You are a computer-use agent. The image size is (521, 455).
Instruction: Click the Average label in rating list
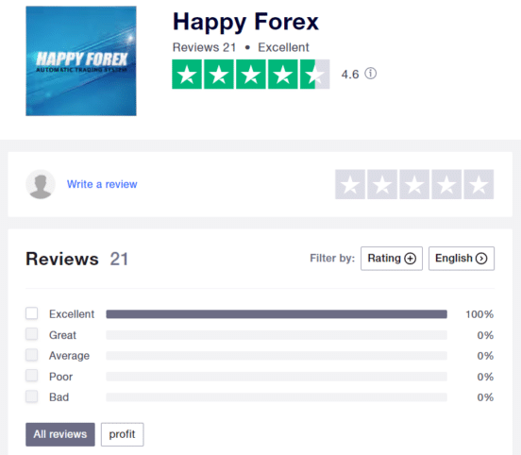69,356
